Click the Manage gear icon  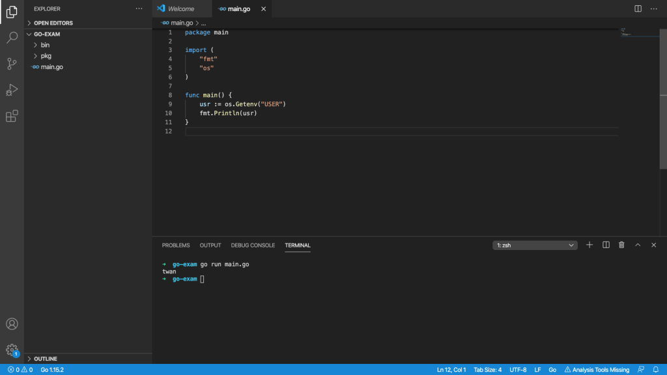coord(12,350)
